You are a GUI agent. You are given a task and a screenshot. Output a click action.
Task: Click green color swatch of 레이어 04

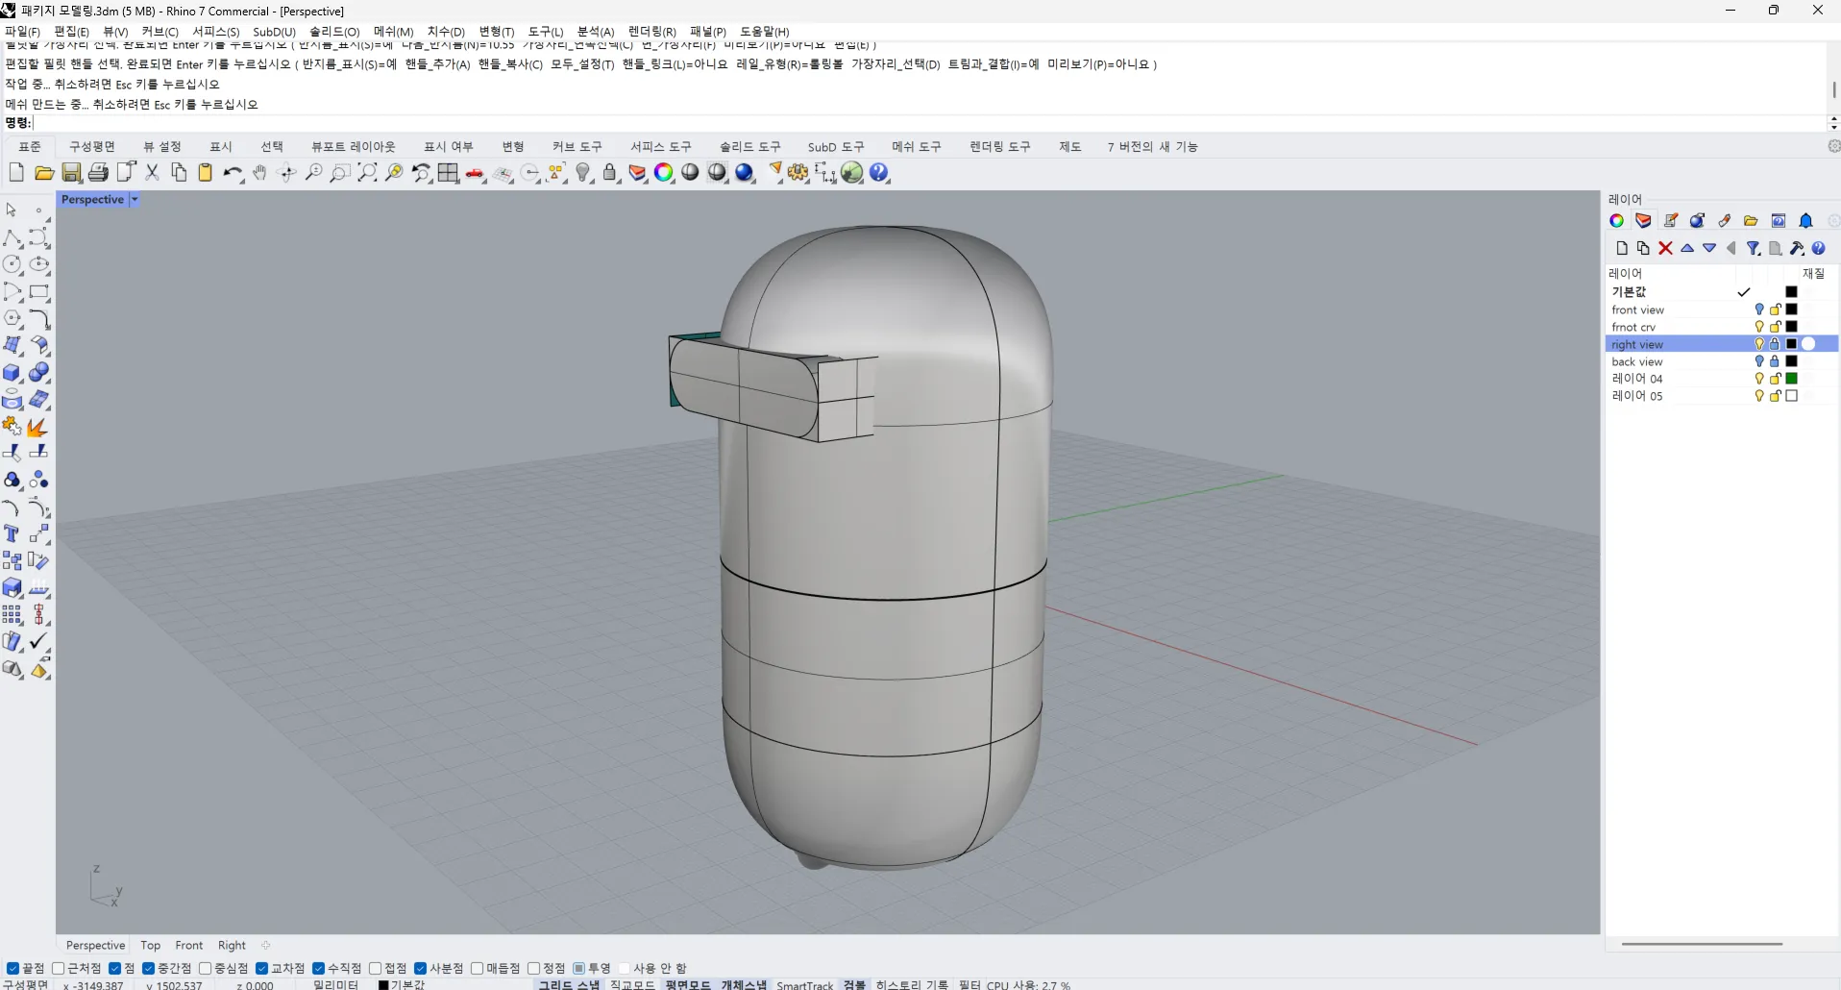1791,379
